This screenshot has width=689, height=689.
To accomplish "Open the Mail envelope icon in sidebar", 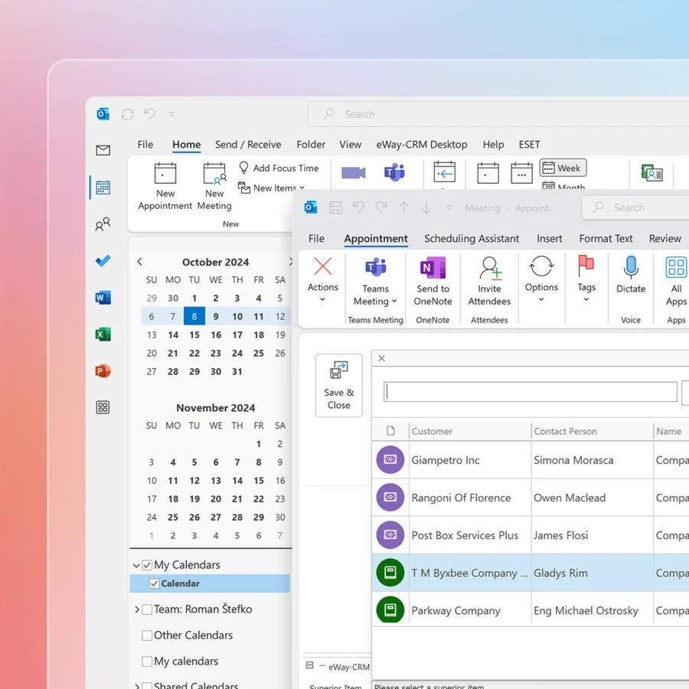I will tap(103, 151).
